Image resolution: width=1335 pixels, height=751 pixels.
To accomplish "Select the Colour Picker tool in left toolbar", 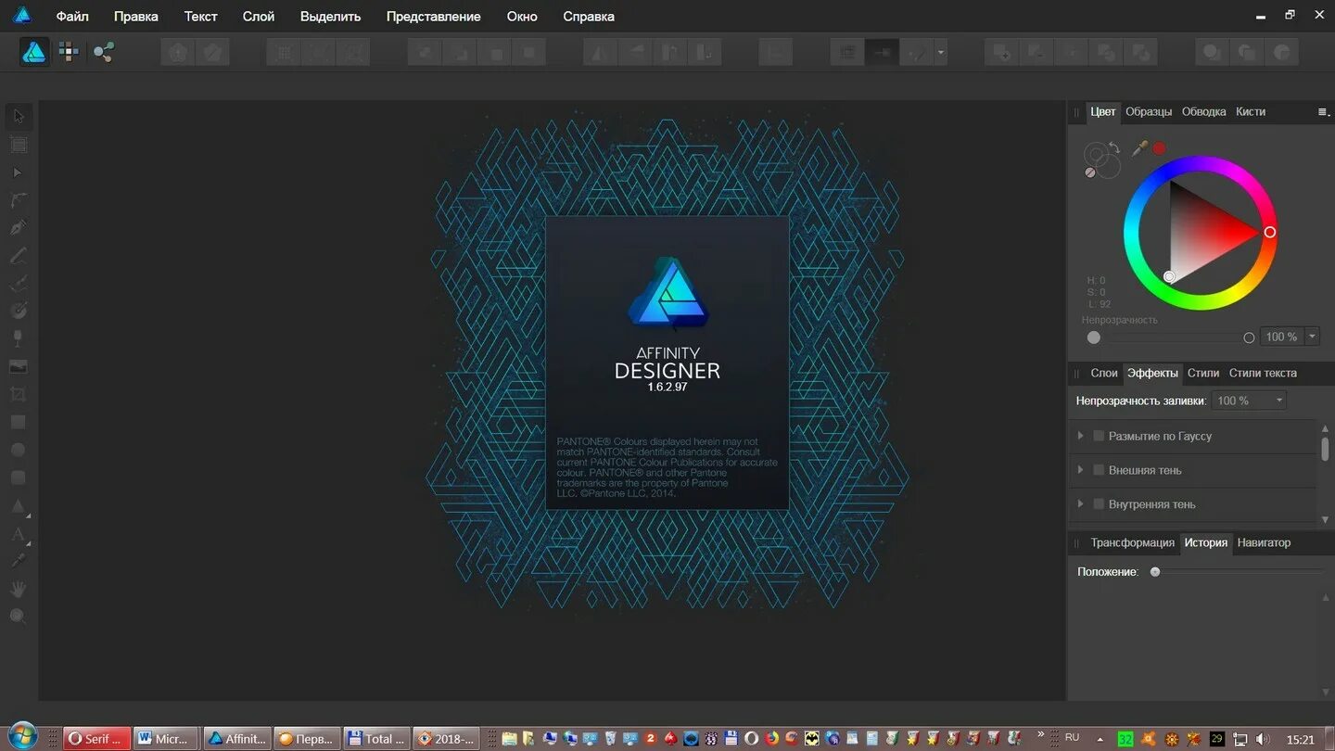I will [18, 561].
